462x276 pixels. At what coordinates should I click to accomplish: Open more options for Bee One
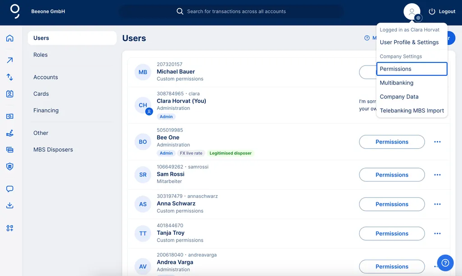437,142
